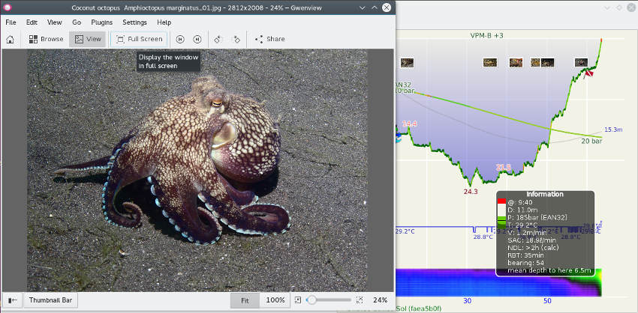Open the Plugins menu
Viewport: 638px width, 313px height.
pyautogui.click(x=101, y=22)
